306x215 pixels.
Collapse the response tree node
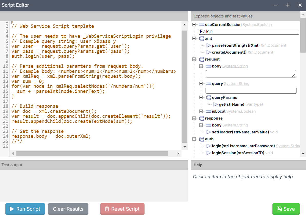tap(194, 118)
